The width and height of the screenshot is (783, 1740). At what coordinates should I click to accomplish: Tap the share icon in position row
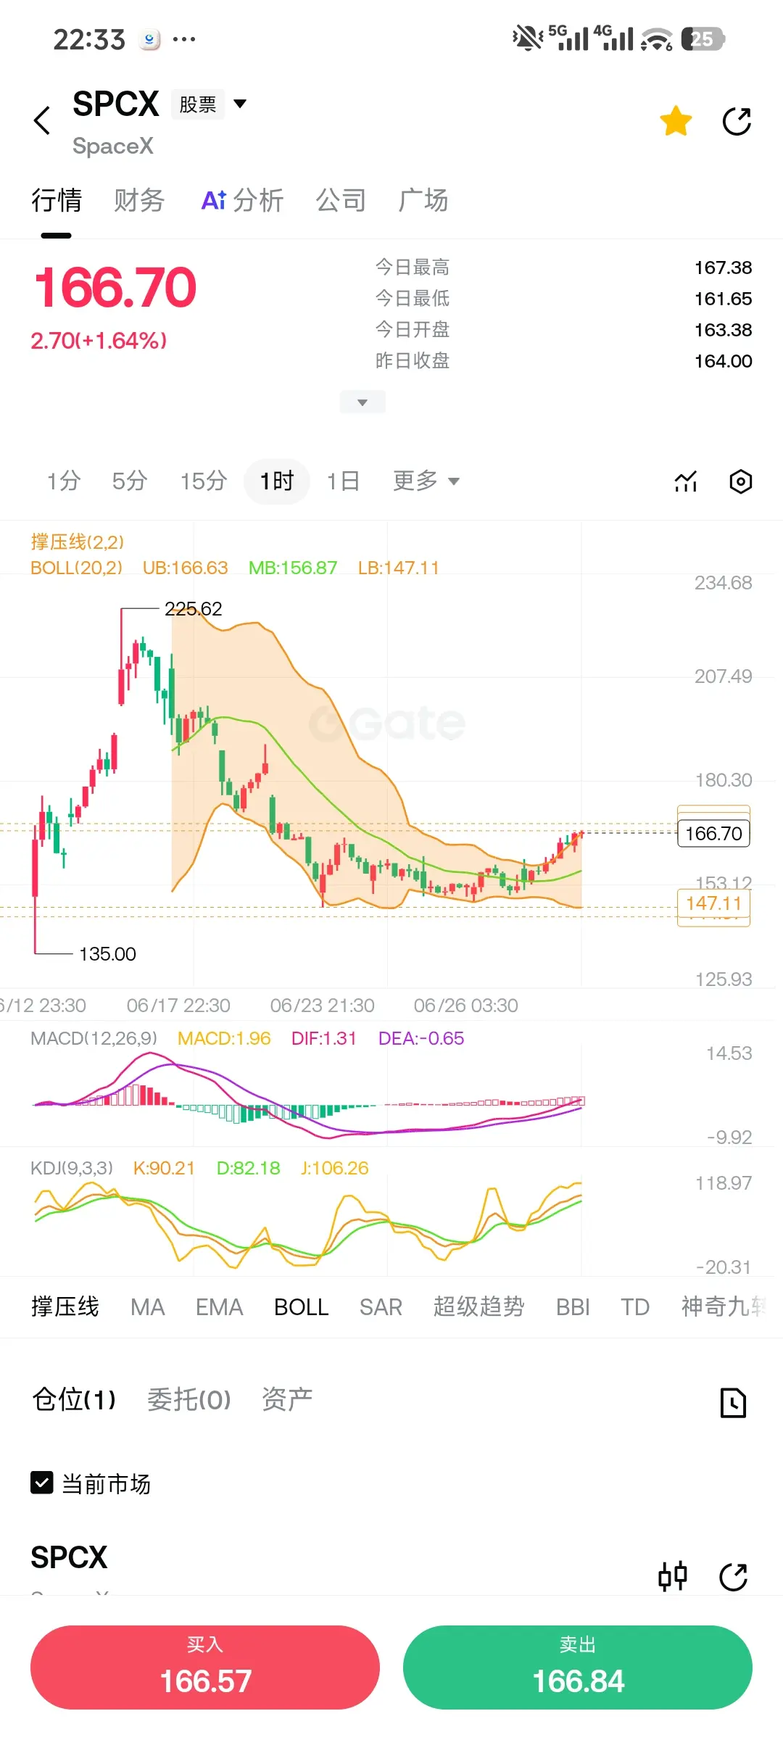[733, 1577]
